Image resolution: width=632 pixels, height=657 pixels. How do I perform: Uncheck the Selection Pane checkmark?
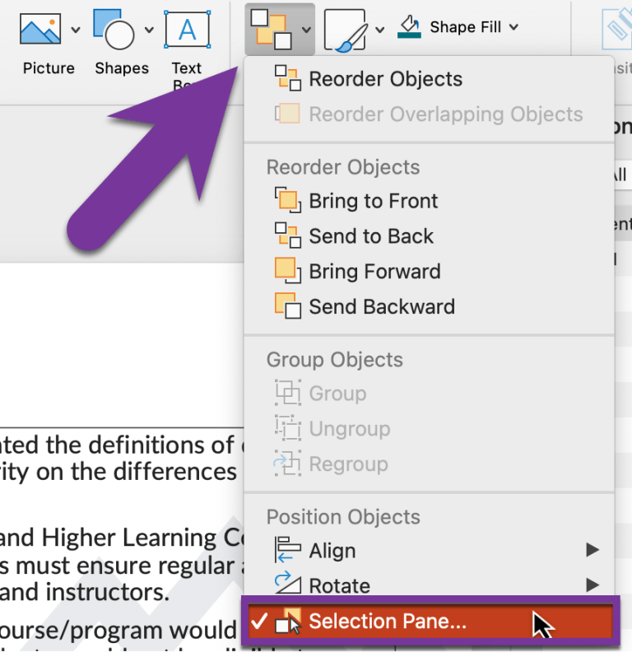(x=259, y=621)
